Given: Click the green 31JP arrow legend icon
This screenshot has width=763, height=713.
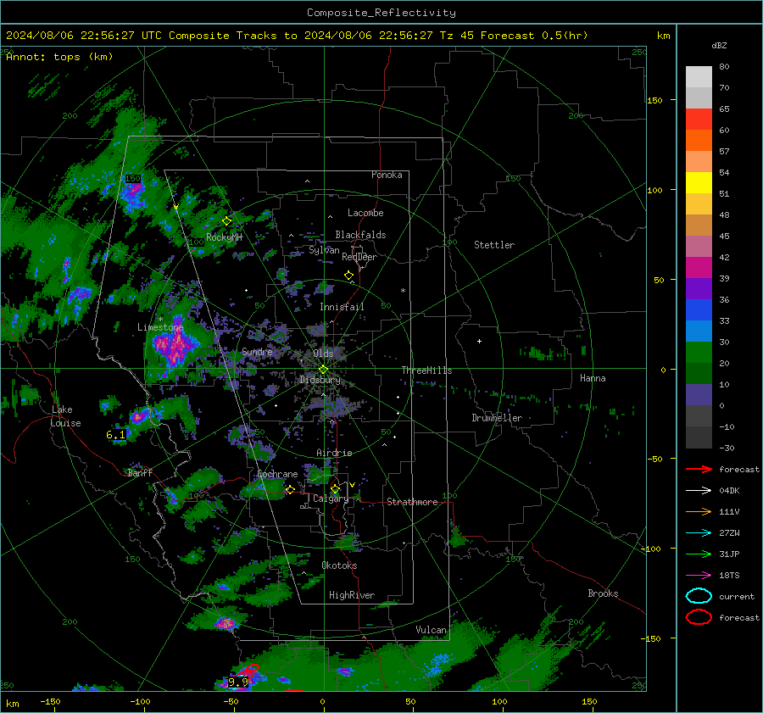Looking at the screenshot, I should coord(699,554).
